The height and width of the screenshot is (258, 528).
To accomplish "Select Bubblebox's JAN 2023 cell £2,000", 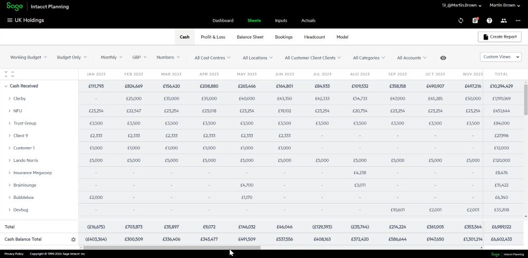I will click(96, 197).
